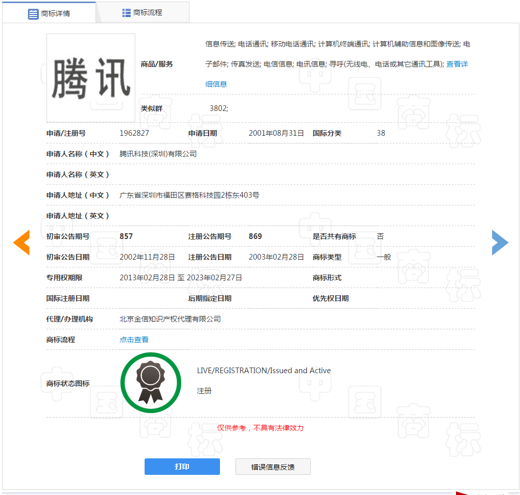
Task: Select the application date 2001年08月31日
Action: tap(276, 133)
